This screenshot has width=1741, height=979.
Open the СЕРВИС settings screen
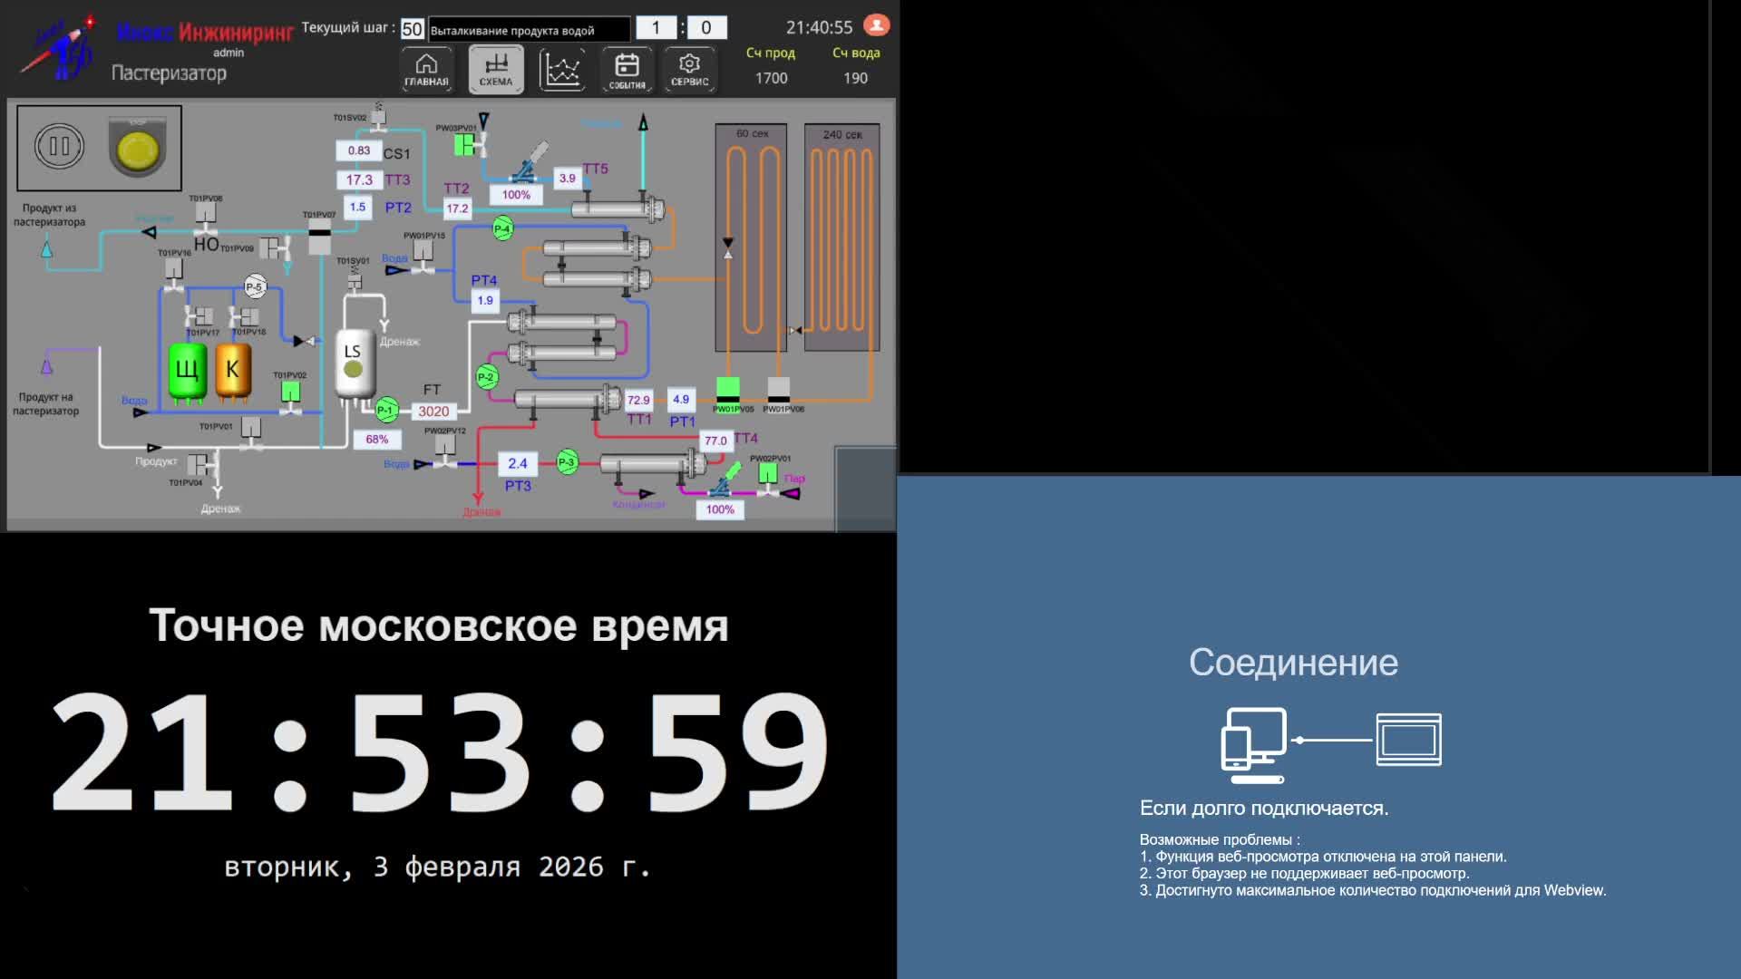tap(689, 70)
